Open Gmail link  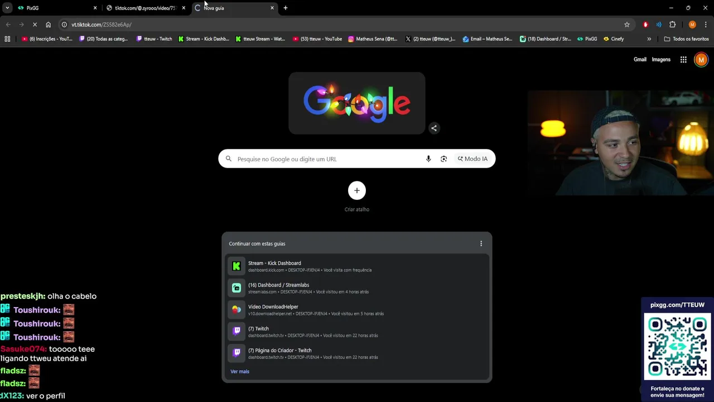640,60
